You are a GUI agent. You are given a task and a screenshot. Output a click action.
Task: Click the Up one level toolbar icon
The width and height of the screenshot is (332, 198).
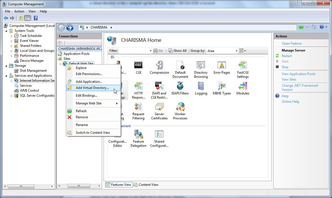[21, 18]
